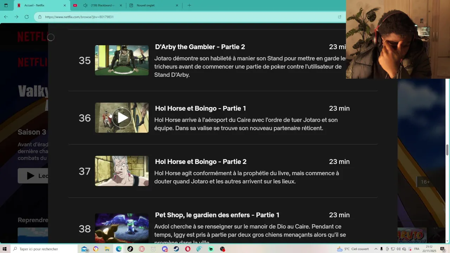The width and height of the screenshot is (450, 253).
Task: Reload the Netflix page
Action: coord(26,17)
